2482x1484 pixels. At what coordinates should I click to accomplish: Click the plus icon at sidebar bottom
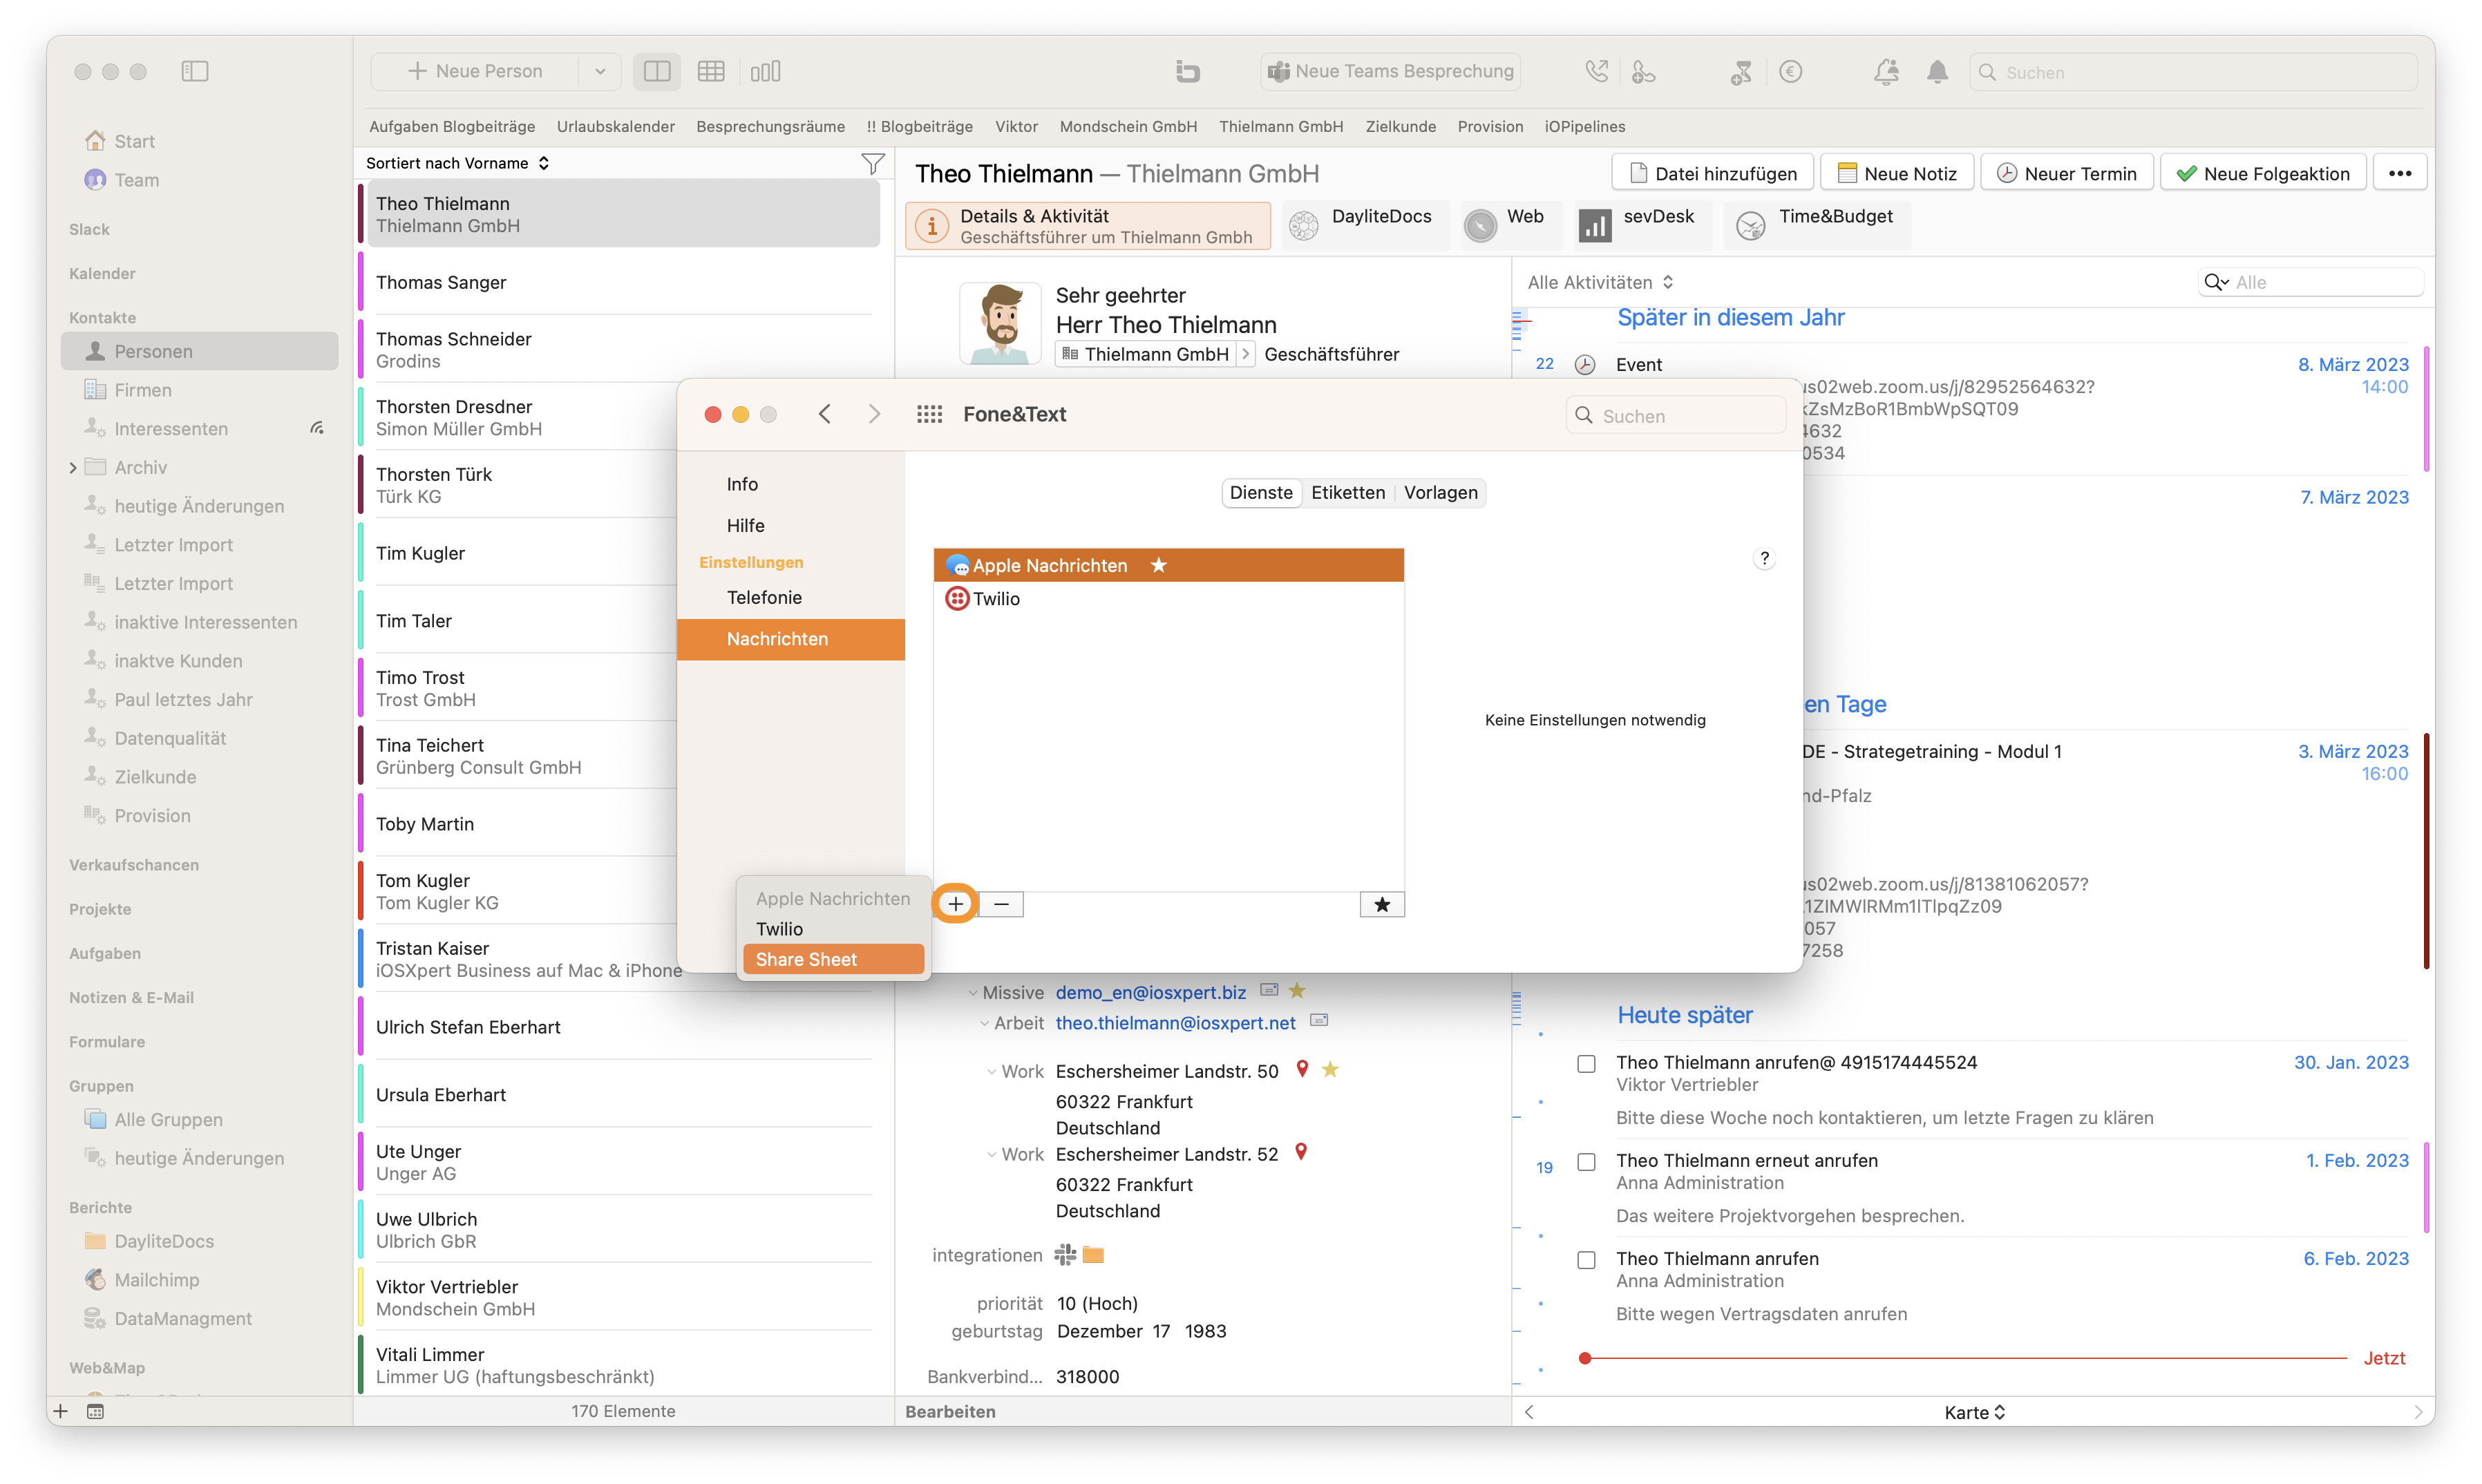point(61,1411)
